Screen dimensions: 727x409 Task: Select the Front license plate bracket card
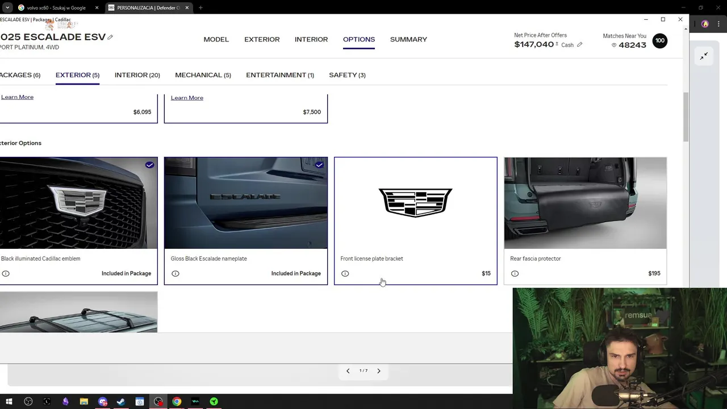[415, 221]
